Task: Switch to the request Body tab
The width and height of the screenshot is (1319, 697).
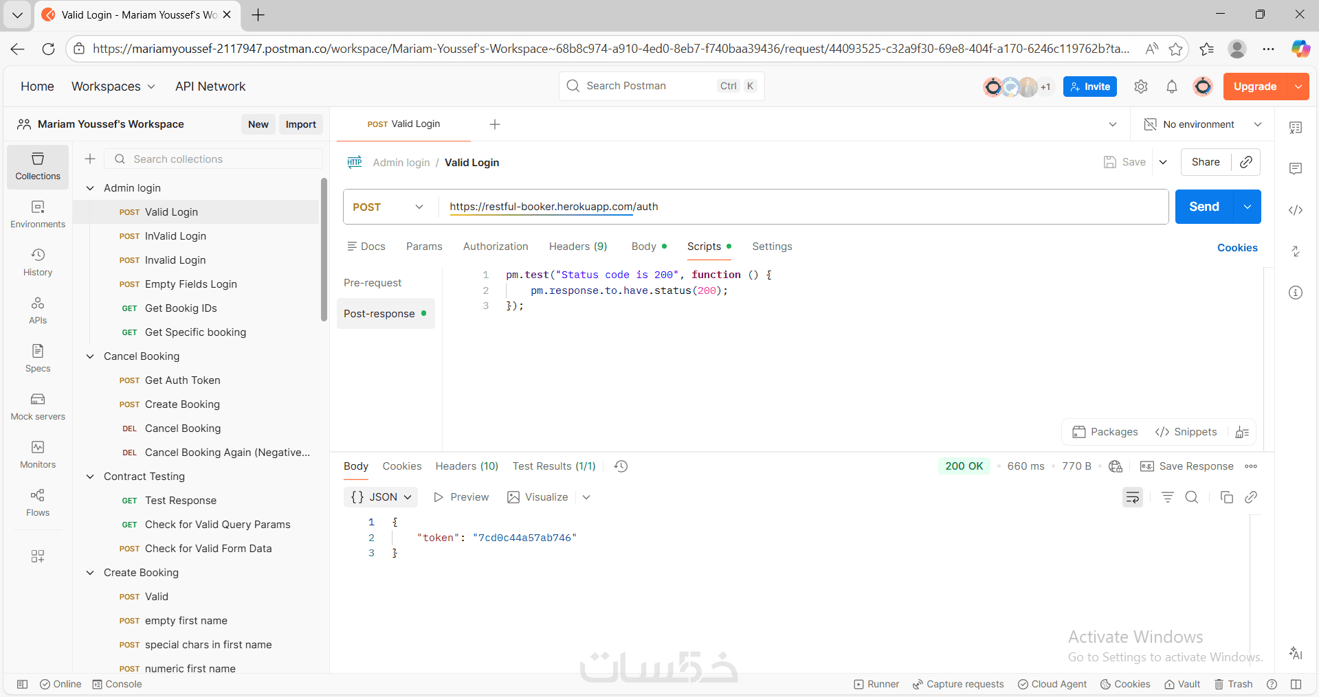Action: pos(649,247)
